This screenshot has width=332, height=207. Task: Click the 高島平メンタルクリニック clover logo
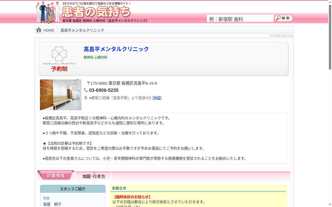point(59,55)
